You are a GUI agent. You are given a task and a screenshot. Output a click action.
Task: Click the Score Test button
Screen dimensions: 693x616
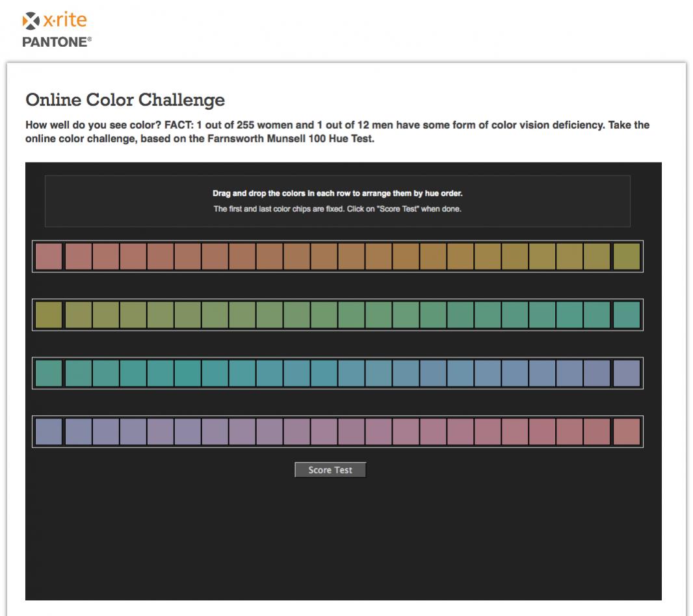pos(330,470)
